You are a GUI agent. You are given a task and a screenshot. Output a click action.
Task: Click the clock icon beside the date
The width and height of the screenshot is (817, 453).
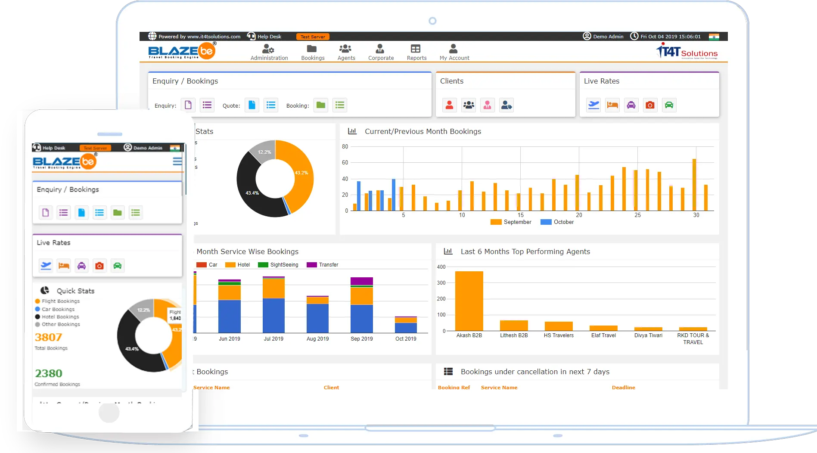tap(634, 36)
